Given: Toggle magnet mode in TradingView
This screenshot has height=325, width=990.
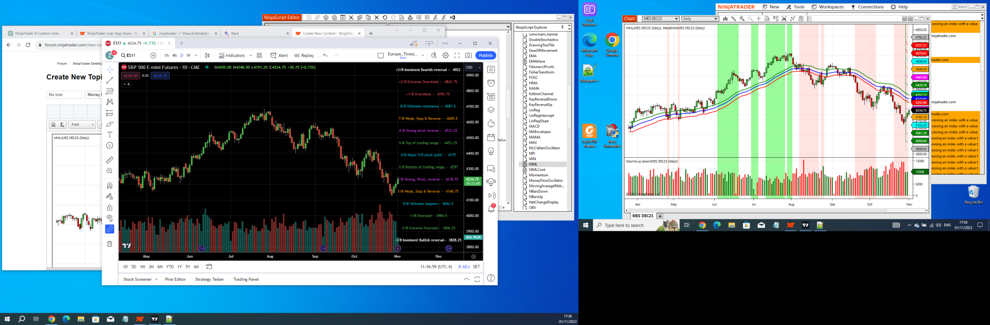Looking at the screenshot, I should tap(110, 185).
